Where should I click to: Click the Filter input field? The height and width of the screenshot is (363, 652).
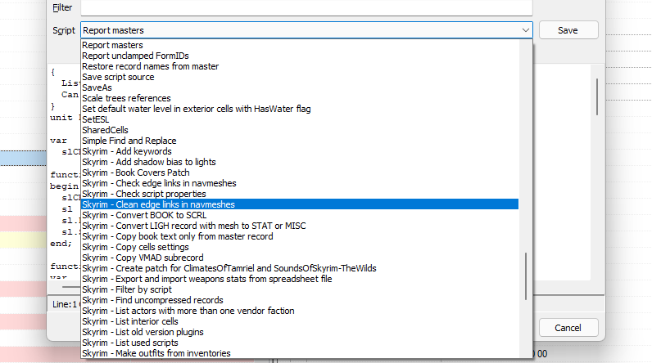point(306,7)
